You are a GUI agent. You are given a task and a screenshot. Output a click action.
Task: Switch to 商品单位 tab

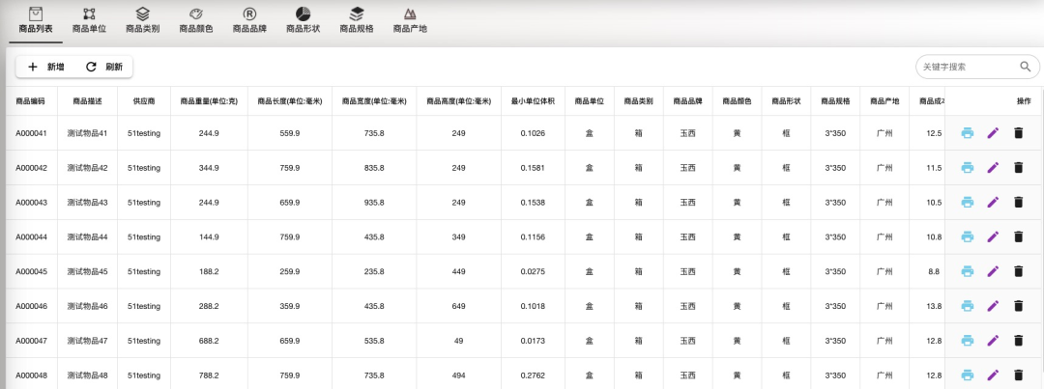tap(89, 21)
